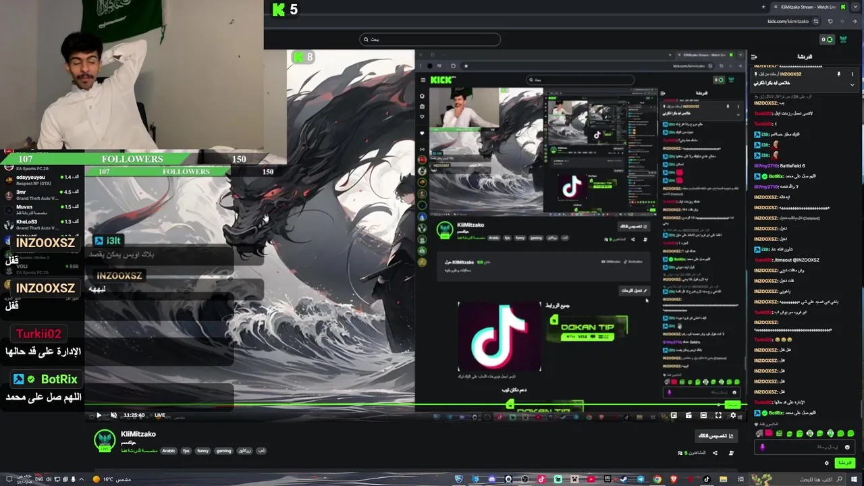Image resolution: width=864 pixels, height=486 pixels.
Task: Open 3mr channel in sidebar list
Action: pos(40,195)
